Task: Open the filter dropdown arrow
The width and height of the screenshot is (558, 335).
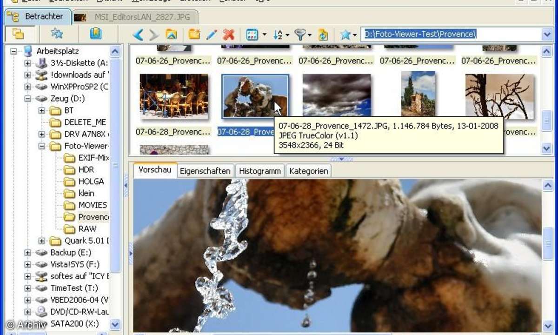Action: [310, 34]
